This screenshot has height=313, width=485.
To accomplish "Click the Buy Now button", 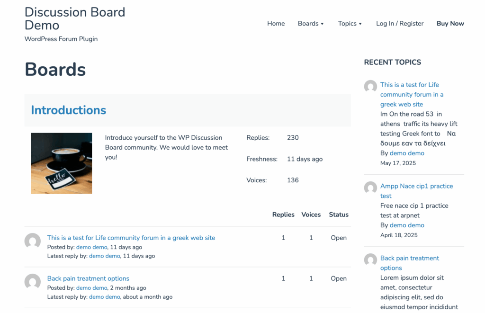I will 450,23.
